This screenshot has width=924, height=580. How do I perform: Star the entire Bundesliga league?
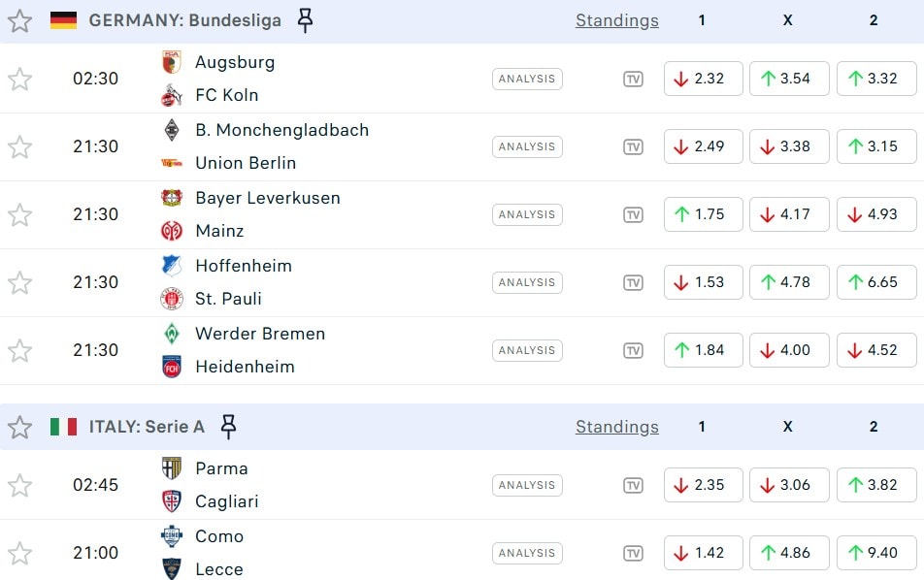point(20,20)
